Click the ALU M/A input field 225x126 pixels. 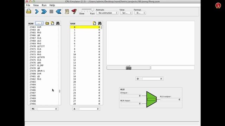tap(131, 104)
